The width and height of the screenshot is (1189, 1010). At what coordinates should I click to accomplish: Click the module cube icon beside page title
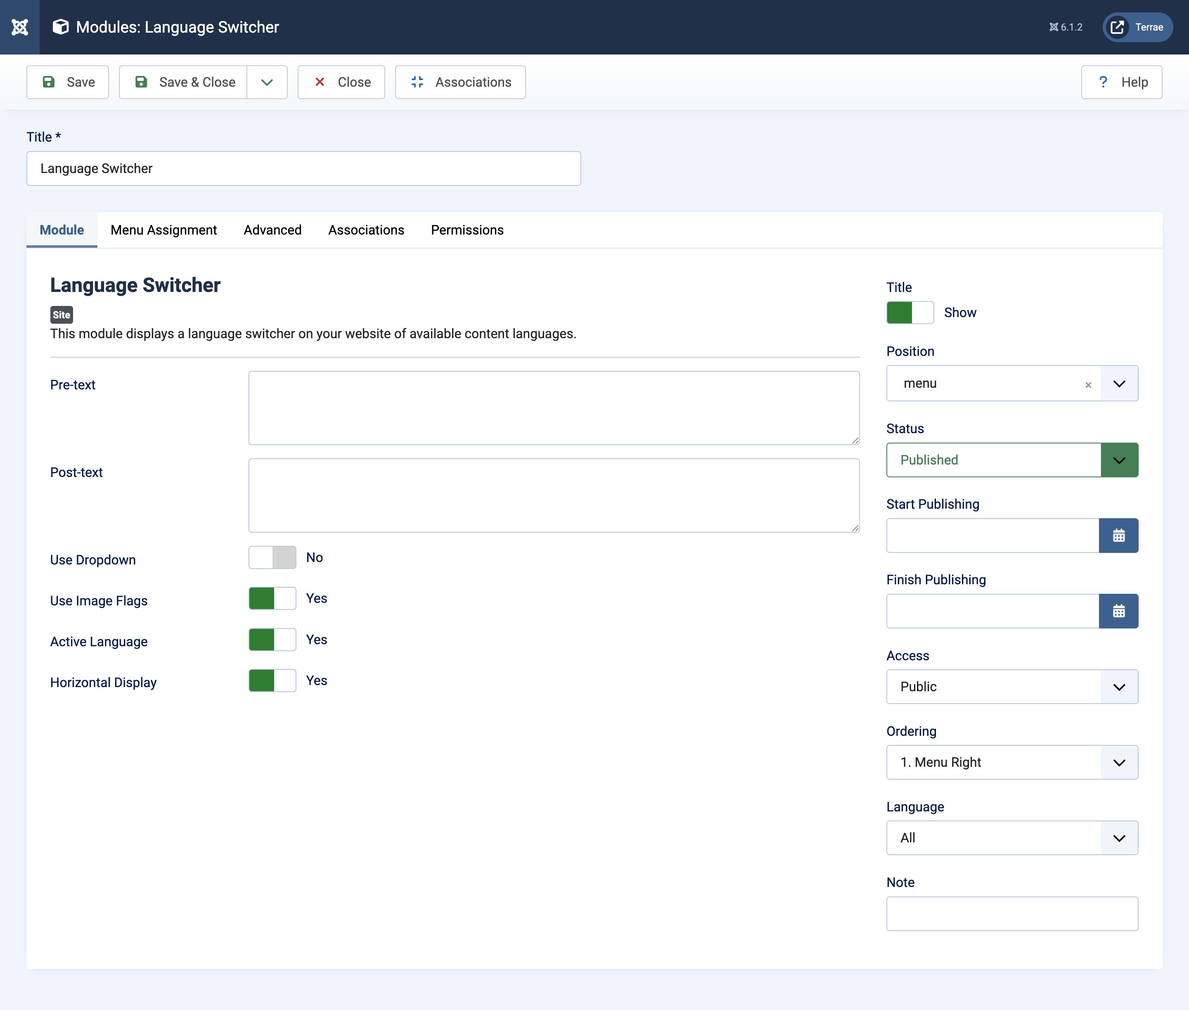coord(61,27)
